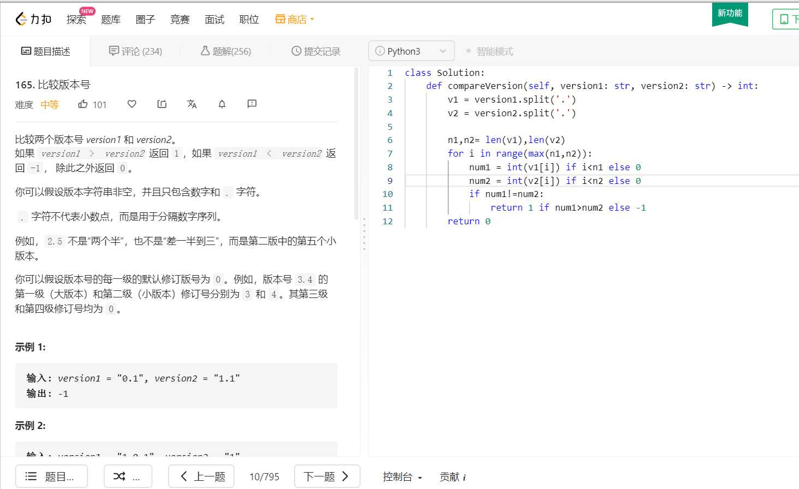Click the 'def compareVersion' code line
799x489 pixels.
tap(592, 86)
